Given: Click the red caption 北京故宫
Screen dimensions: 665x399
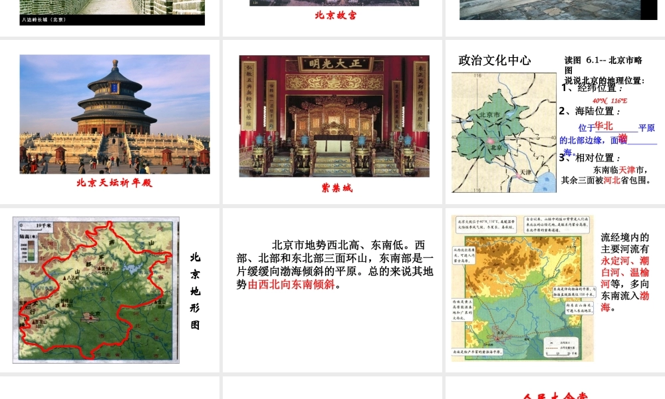Looking at the screenshot, I should tap(335, 15).
